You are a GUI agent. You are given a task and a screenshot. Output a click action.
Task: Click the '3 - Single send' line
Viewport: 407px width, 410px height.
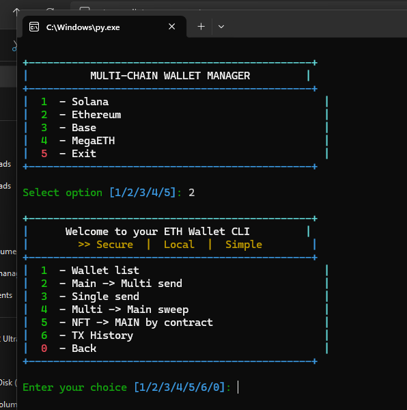pos(90,297)
